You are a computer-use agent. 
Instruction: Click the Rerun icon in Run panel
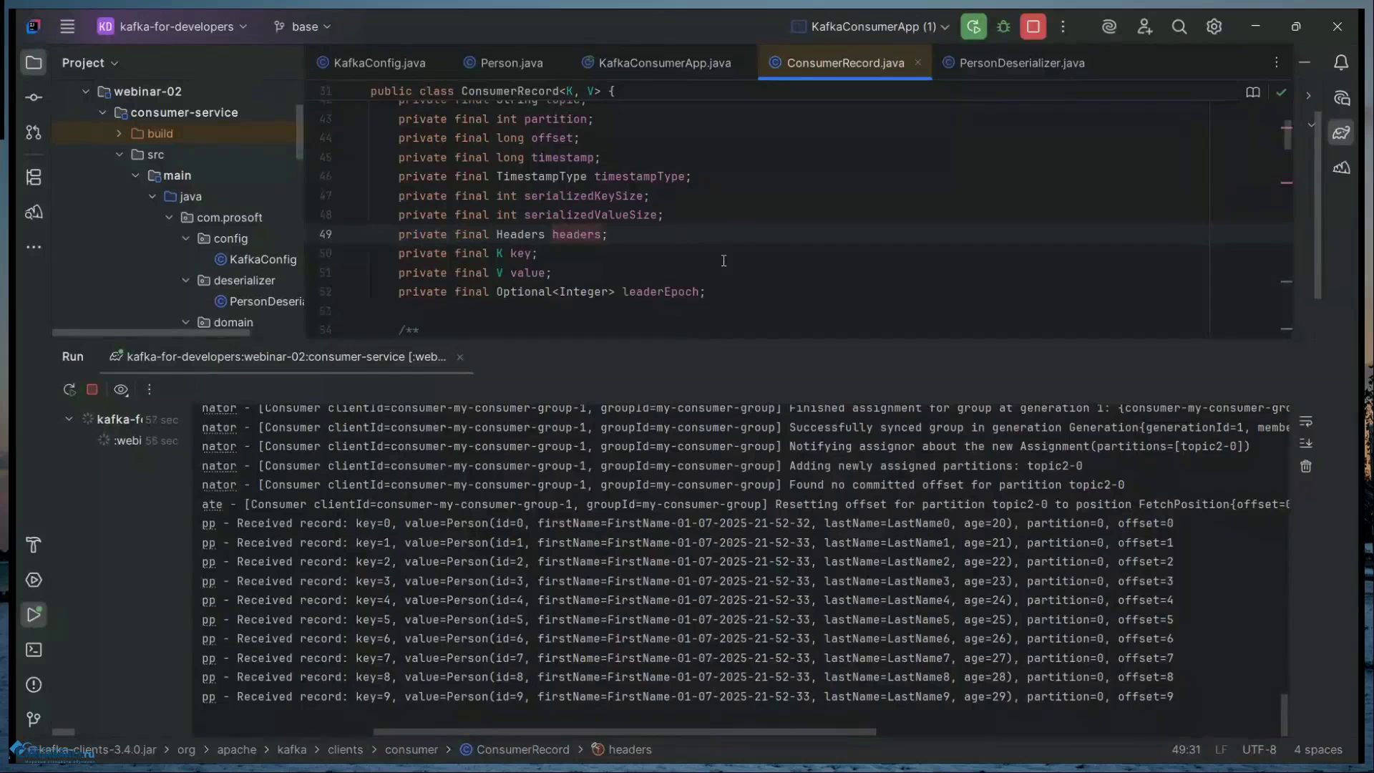point(69,389)
